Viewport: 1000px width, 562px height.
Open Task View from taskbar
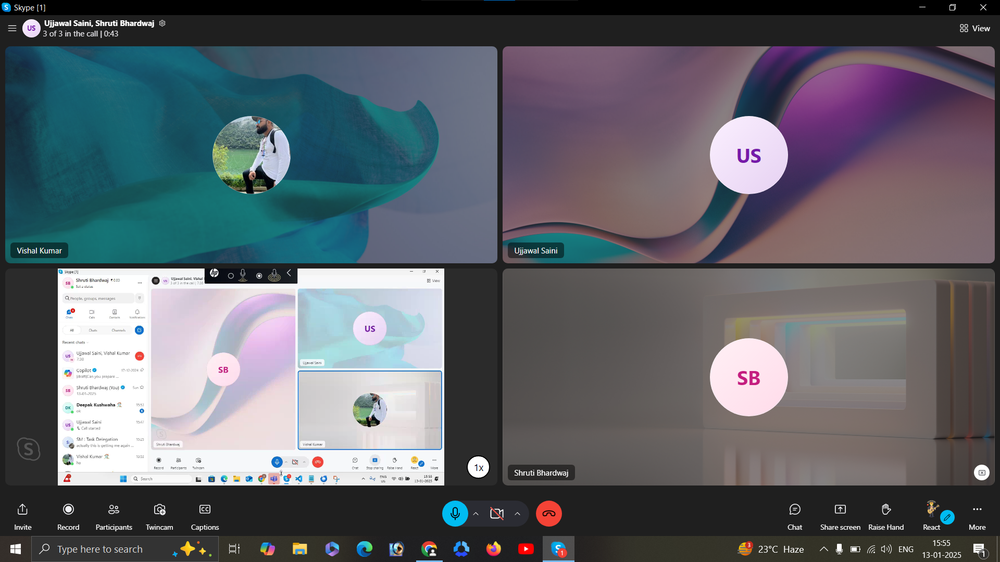(x=234, y=549)
